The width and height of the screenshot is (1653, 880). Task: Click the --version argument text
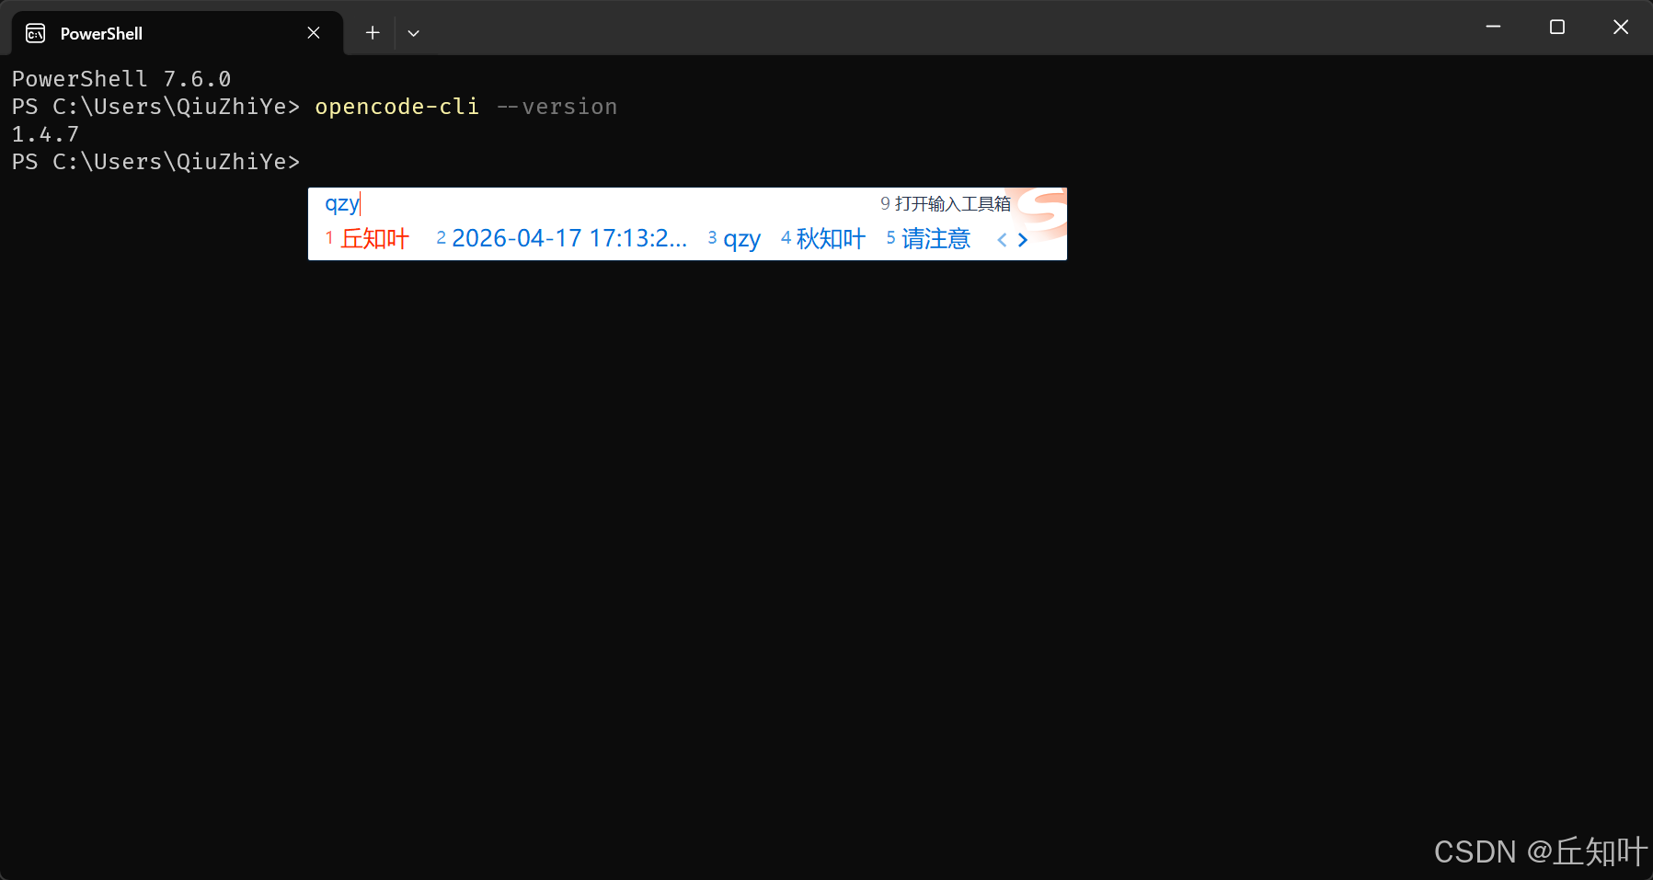coord(557,107)
